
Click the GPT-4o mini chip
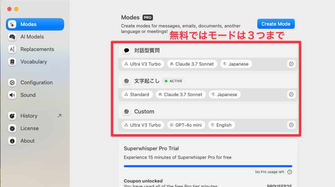click(186, 125)
